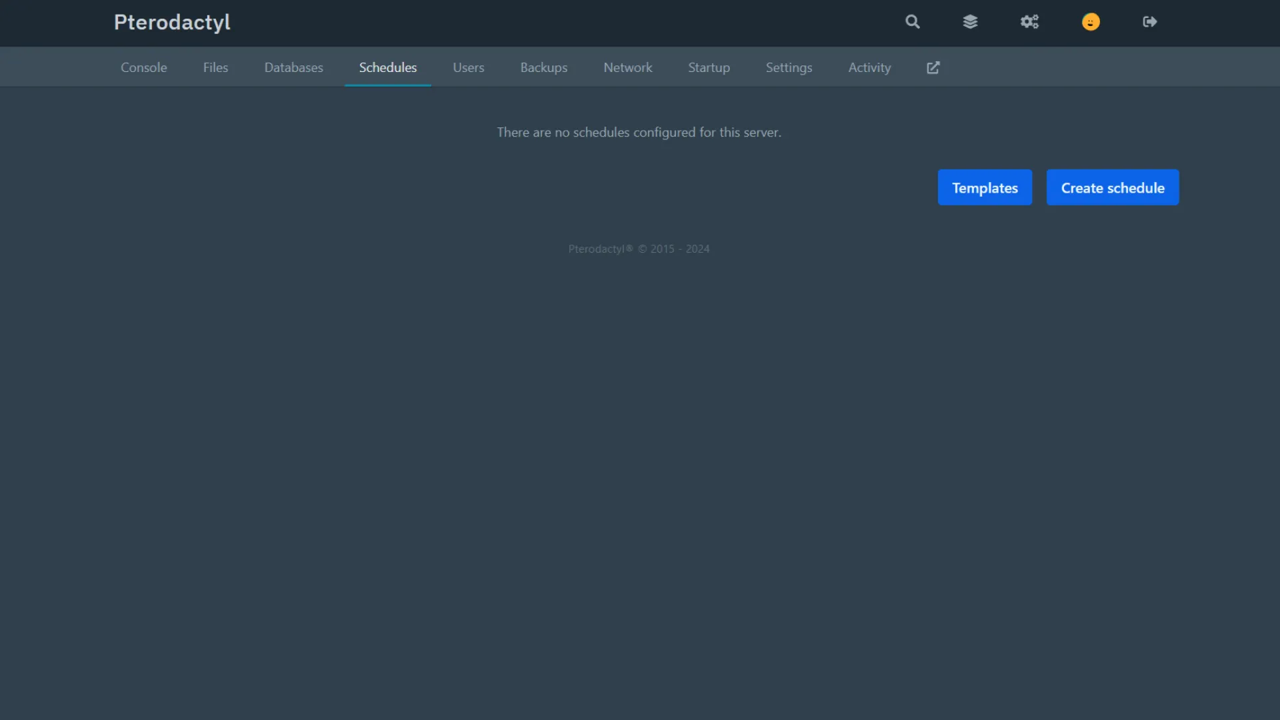Open external link icon in subnav

coord(933,67)
